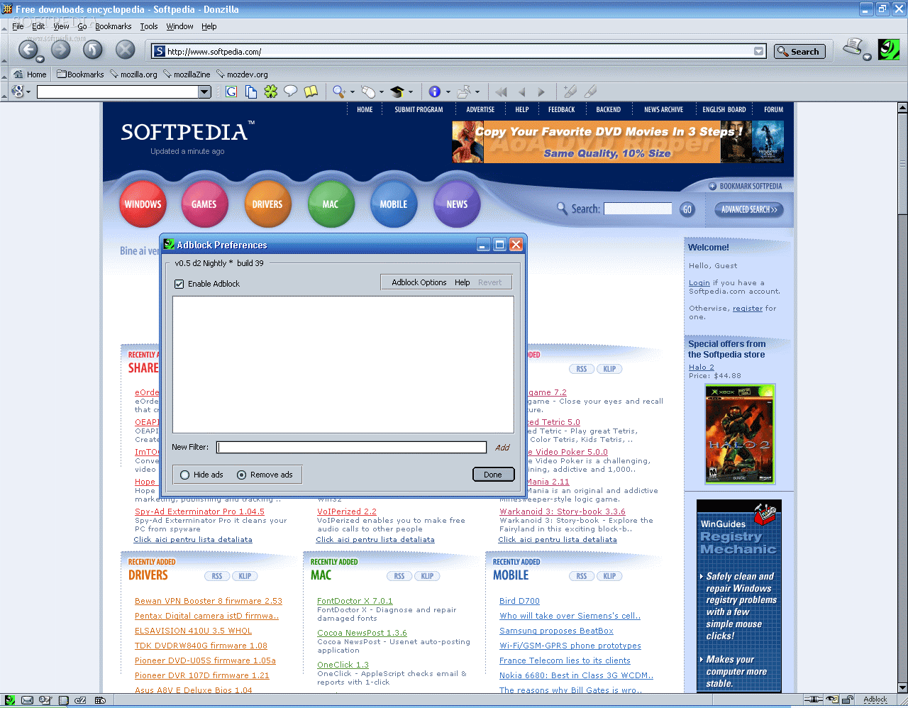Click the Games orb in Softpedia
This screenshot has width=908, height=708.
pos(204,204)
